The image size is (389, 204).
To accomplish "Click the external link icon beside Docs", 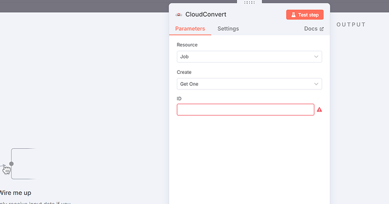I will [x=321, y=29].
